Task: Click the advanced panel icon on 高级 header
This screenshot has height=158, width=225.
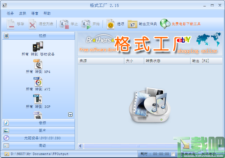Action: [x=6, y=146]
